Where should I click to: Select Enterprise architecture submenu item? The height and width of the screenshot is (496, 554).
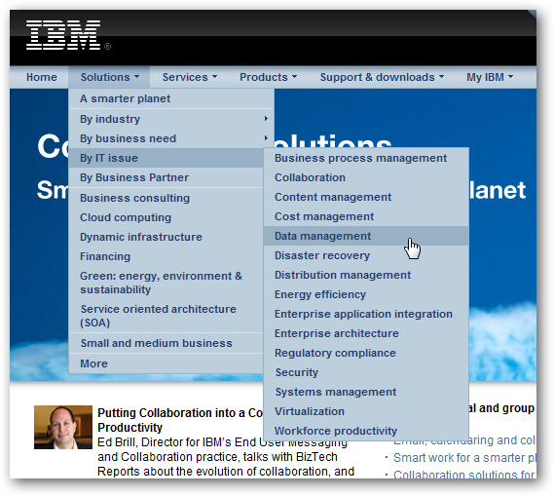[x=366, y=333]
